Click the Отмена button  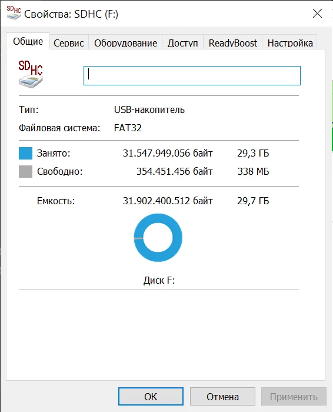[223, 397]
